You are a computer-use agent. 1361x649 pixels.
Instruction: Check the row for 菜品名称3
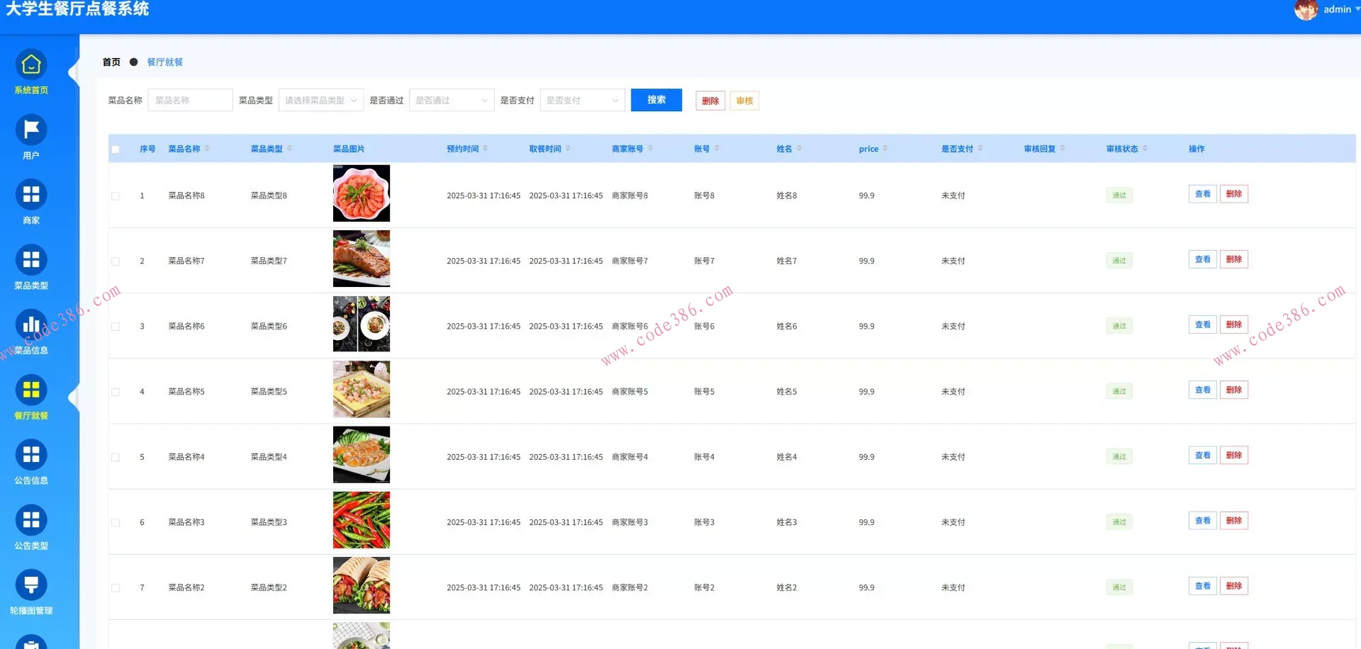[x=116, y=523]
